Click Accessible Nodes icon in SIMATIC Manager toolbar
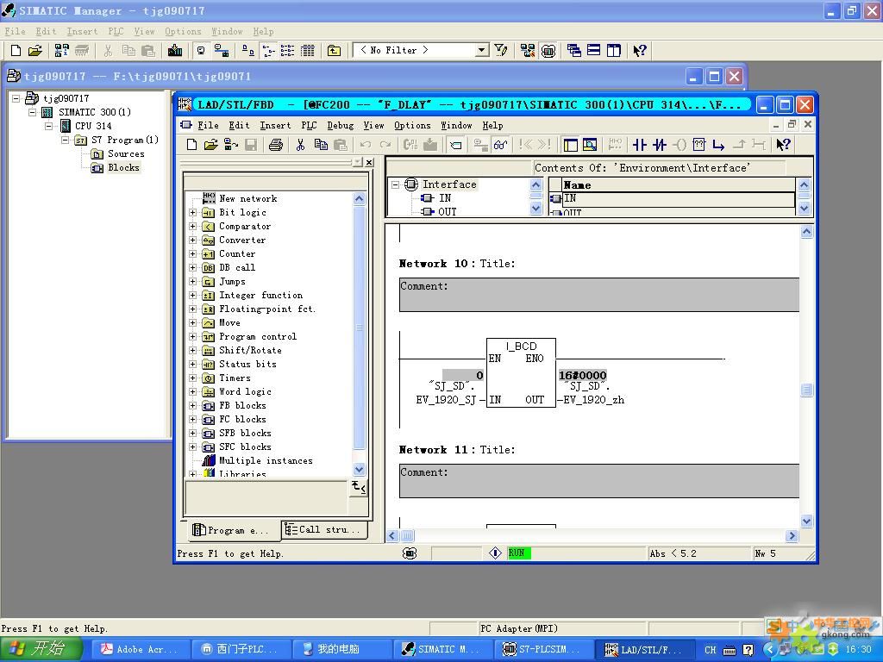Image resolution: width=883 pixels, height=662 pixels. click(x=61, y=50)
